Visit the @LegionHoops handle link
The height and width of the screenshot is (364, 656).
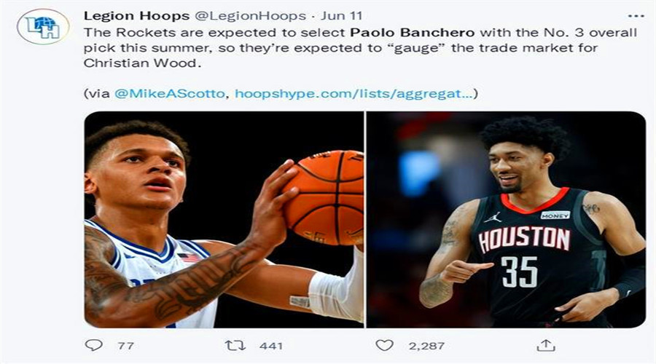250,16
